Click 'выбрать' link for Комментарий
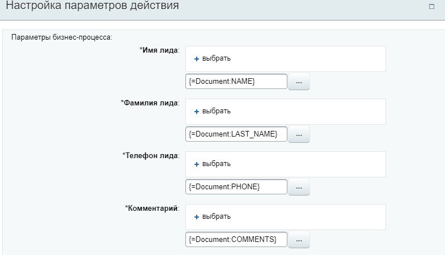 pyautogui.click(x=216, y=216)
